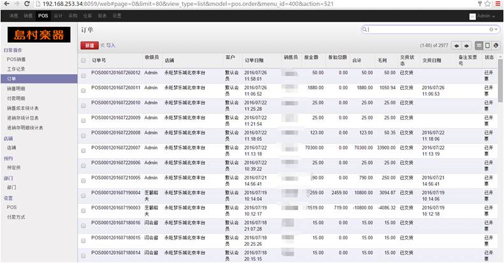Sort by the 订单号 column header
504x263 pixels.
click(x=99, y=60)
